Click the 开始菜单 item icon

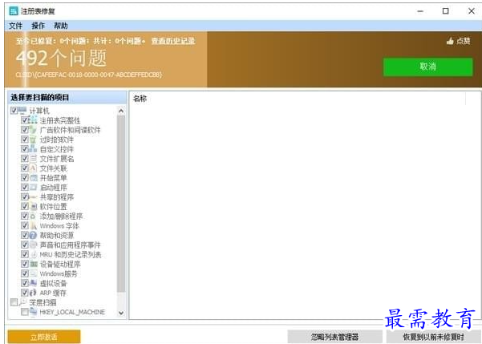click(x=33, y=177)
